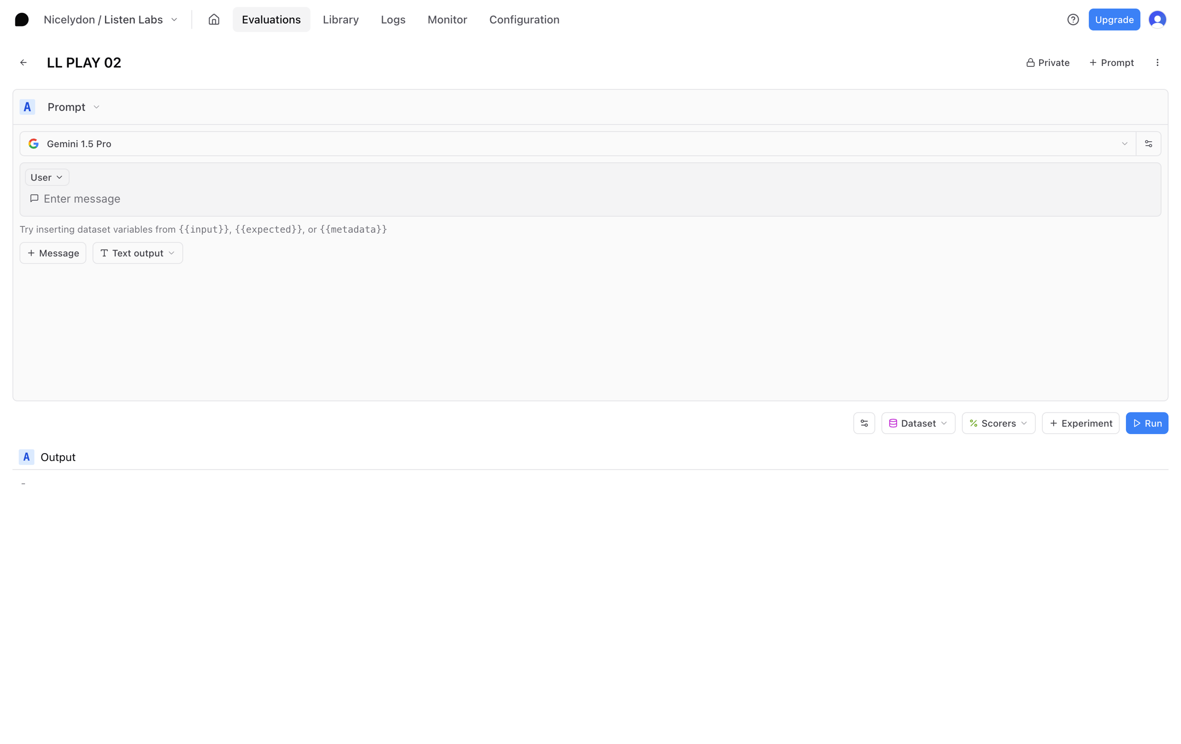Click the blue A badge next to Prompt
The height and width of the screenshot is (744, 1181).
coord(27,107)
